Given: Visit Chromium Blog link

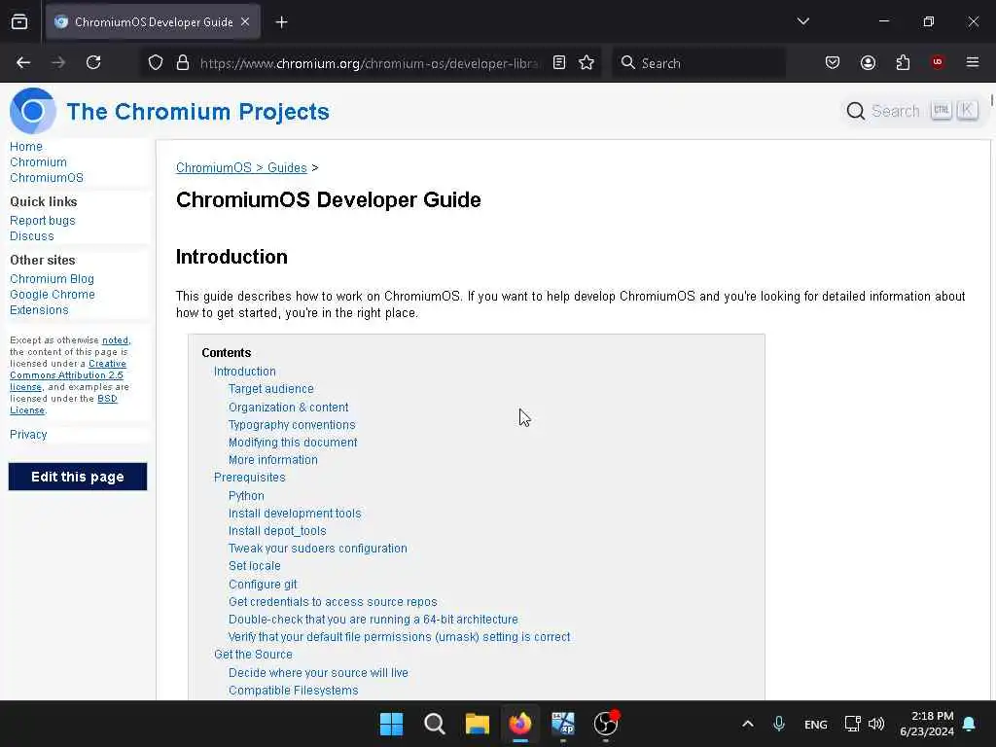Looking at the screenshot, I should 52,279.
